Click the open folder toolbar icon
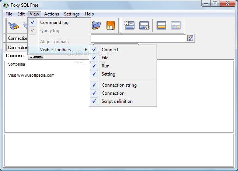This screenshot has height=171, width=238. 96,25
